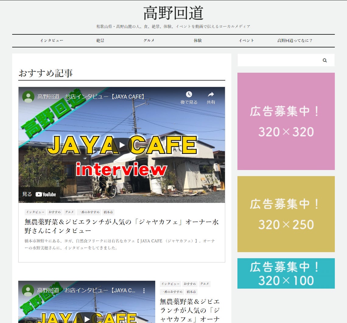Screen dimensions: 347x323
Task: Open the グルメ menu item
Action: (x=149, y=40)
